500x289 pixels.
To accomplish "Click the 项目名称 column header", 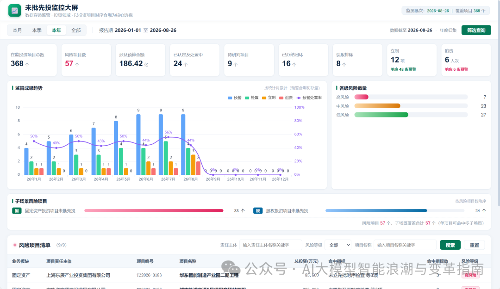I will coord(188,261).
